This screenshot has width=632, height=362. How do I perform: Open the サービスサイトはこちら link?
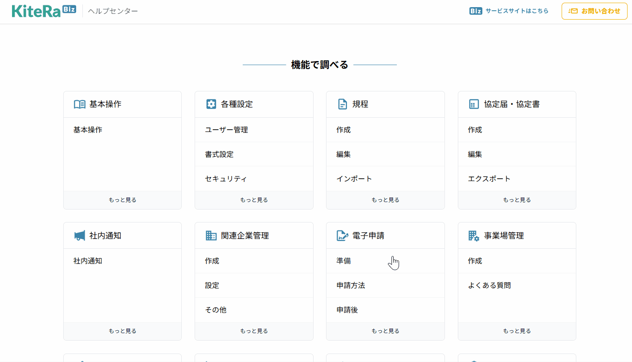point(517,11)
